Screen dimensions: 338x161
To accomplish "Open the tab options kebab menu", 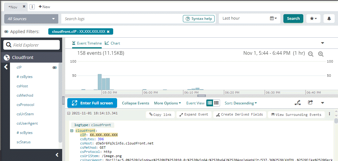I will 33,7.
